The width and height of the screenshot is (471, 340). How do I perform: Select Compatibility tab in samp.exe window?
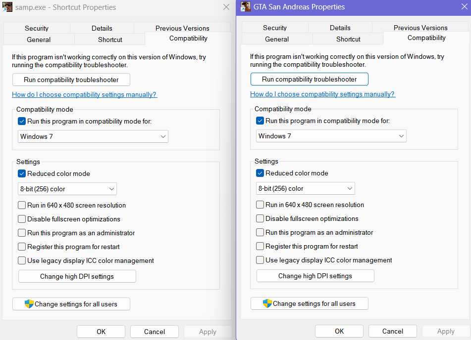[x=188, y=39]
